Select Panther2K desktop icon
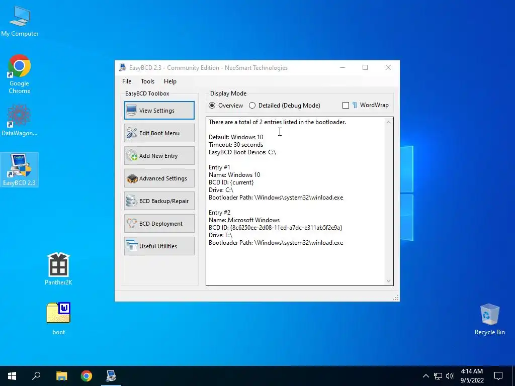 click(x=58, y=269)
